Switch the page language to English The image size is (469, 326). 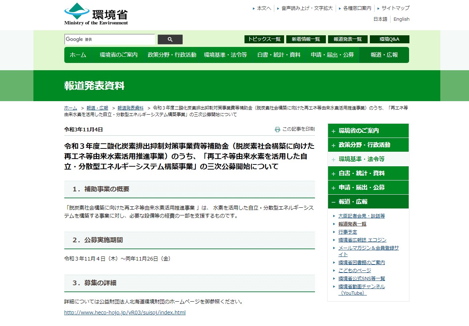click(401, 19)
